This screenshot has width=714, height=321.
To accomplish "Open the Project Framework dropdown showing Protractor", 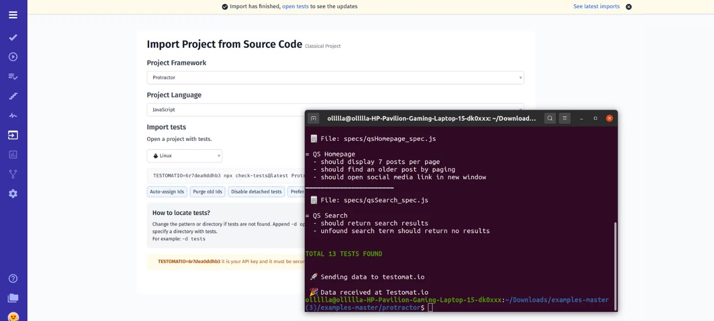I will coord(335,77).
